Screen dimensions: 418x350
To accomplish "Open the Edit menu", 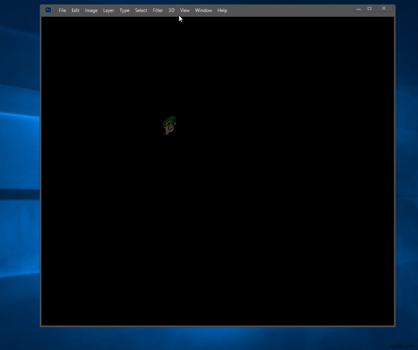I will (75, 10).
